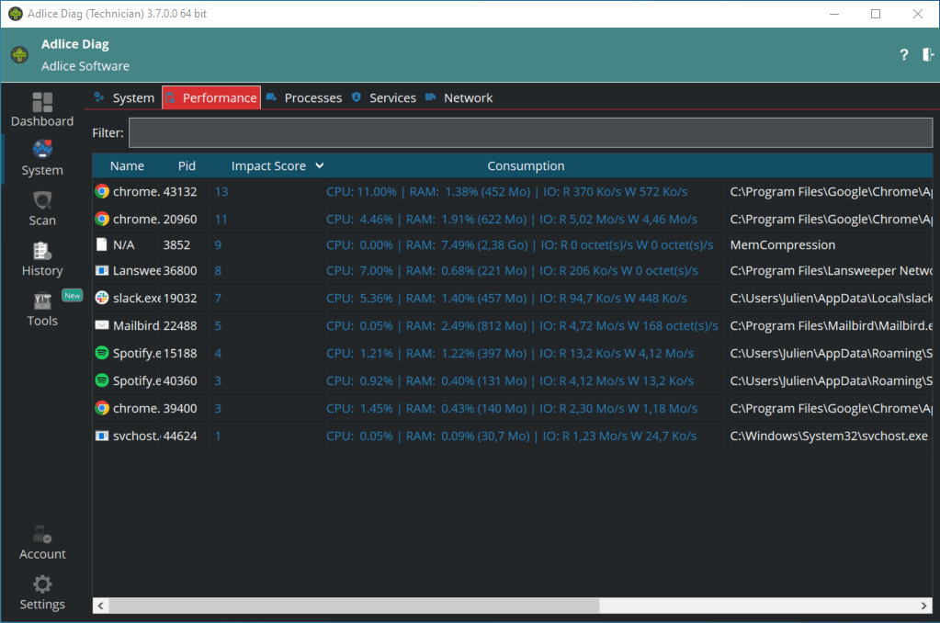The width and height of the screenshot is (940, 623).
Task: Click the logout door icon in header
Action: (x=928, y=55)
